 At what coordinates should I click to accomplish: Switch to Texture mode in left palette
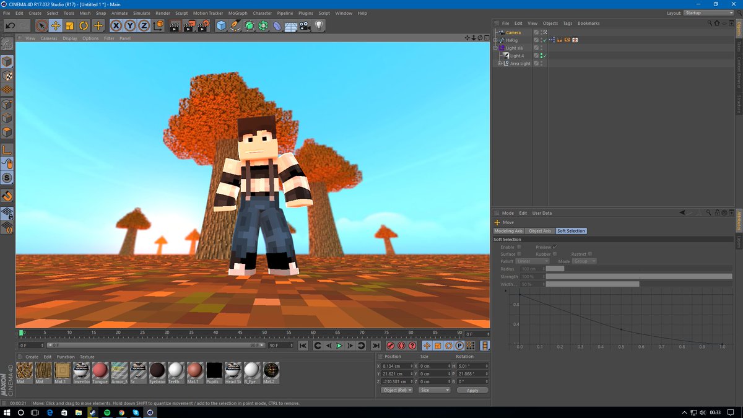[7, 76]
